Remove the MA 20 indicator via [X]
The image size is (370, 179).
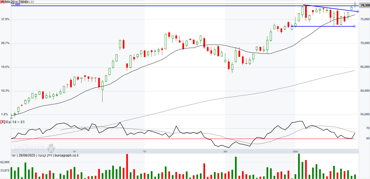pos(2,2)
